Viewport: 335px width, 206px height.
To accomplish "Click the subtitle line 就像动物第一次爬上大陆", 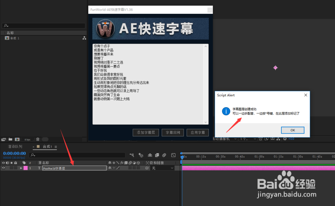I will click(x=112, y=99).
